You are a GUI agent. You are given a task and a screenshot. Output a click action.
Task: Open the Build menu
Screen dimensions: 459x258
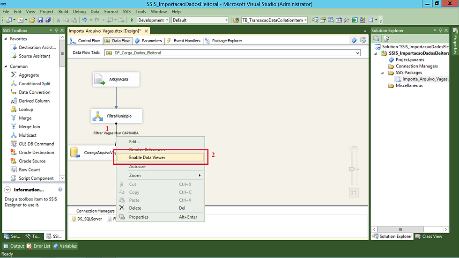click(x=63, y=12)
